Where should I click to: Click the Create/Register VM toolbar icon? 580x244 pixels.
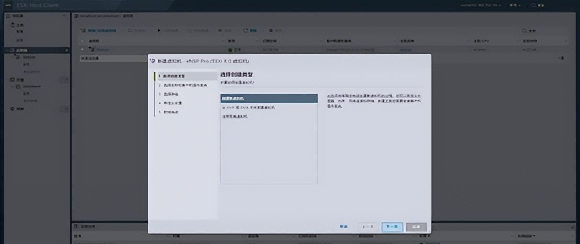pos(83,31)
